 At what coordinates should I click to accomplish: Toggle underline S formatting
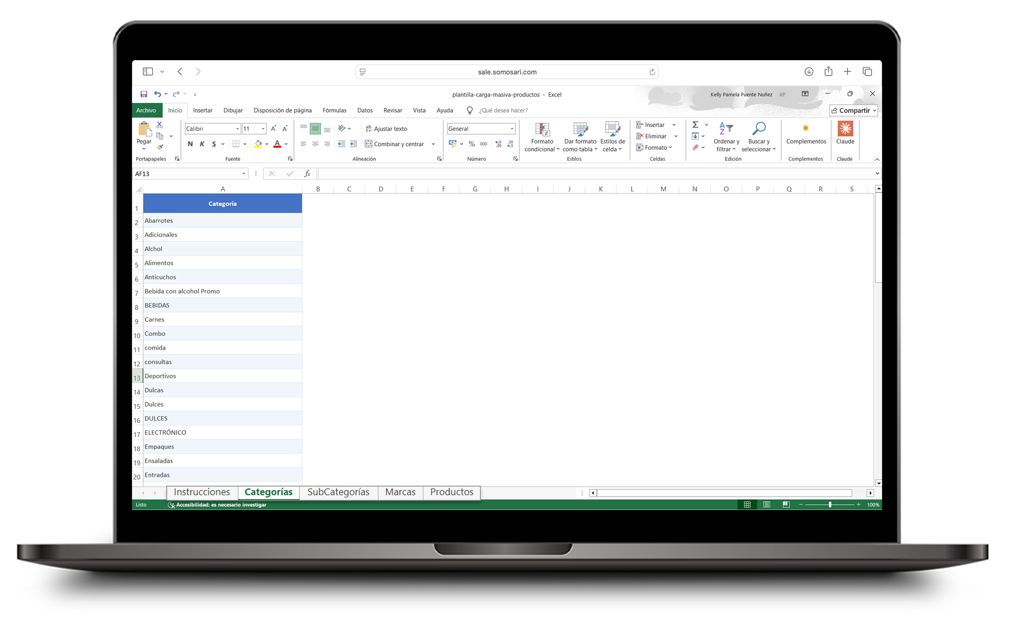point(214,144)
